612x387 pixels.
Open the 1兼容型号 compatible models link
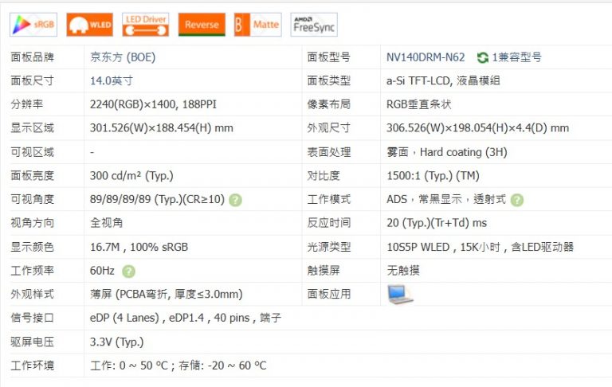click(516, 57)
